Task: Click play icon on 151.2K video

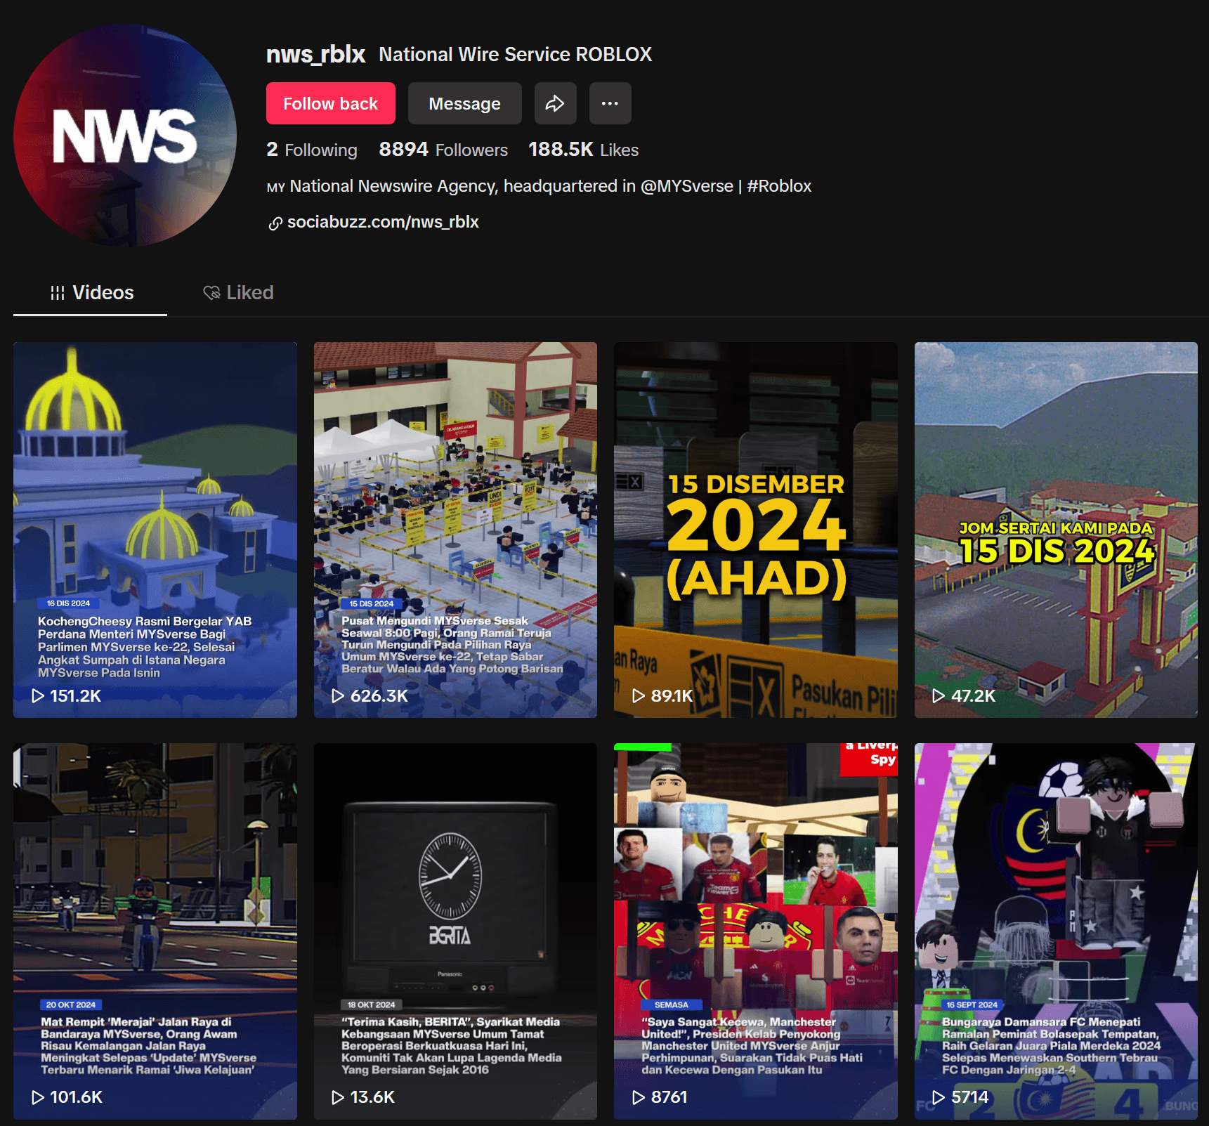Action: point(38,695)
